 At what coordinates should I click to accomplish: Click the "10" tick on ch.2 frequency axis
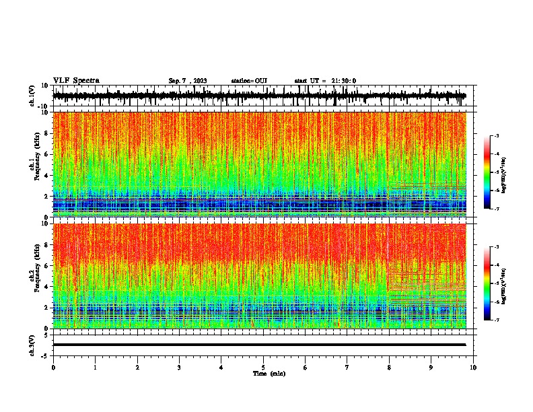point(45,224)
